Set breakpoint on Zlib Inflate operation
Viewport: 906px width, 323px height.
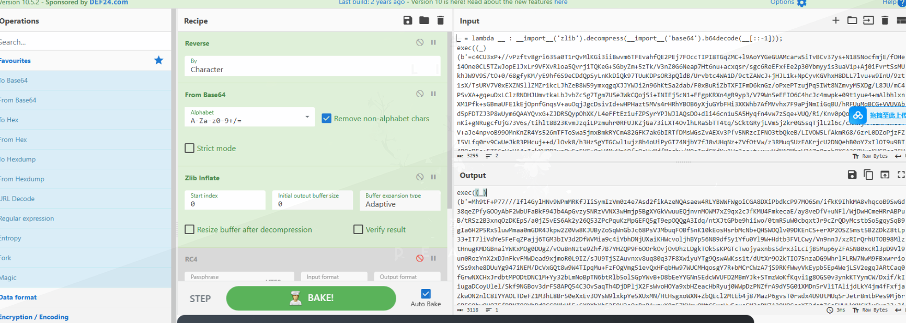click(x=433, y=177)
